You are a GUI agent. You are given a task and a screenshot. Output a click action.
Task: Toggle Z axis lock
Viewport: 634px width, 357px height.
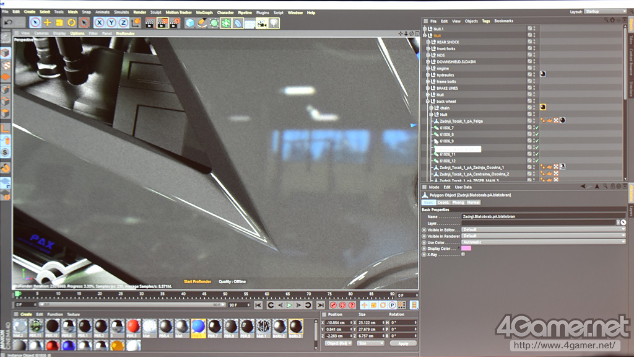[123, 23]
